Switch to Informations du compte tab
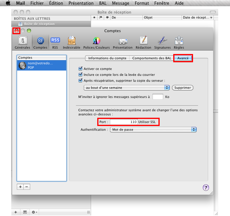This screenshot has width=230, height=216. click(107, 58)
